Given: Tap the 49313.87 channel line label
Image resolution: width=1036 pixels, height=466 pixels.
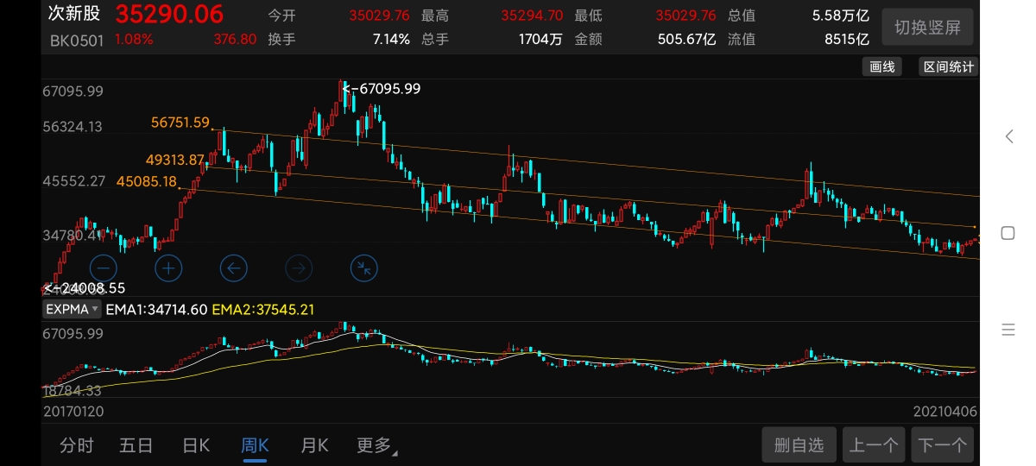Looking at the screenshot, I should pos(175,160).
